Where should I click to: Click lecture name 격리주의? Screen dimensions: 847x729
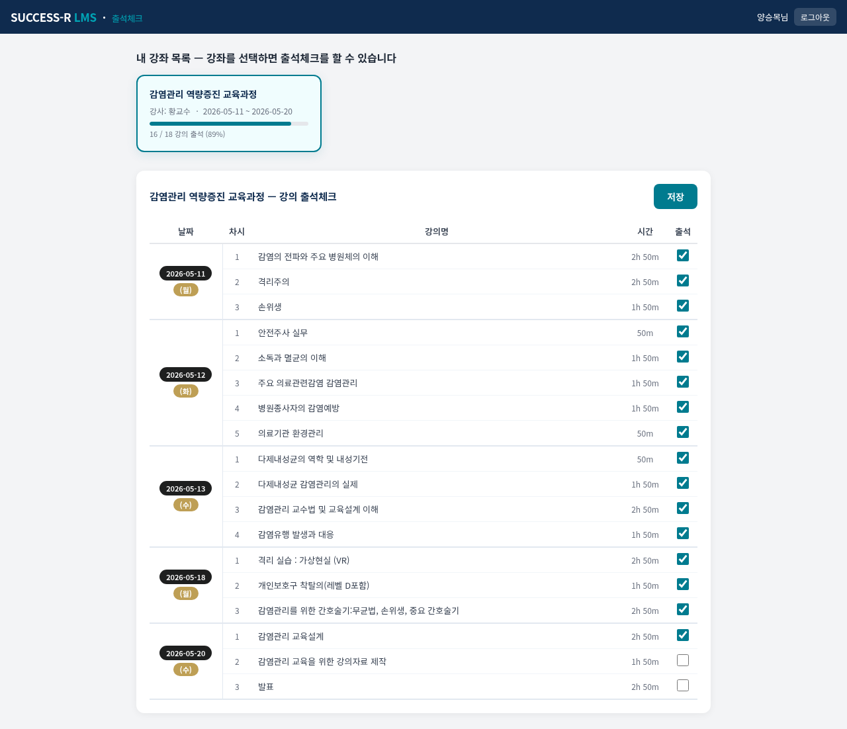274,282
